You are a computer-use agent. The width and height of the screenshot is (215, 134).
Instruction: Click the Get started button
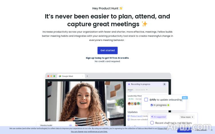pyautogui.click(x=107, y=50)
